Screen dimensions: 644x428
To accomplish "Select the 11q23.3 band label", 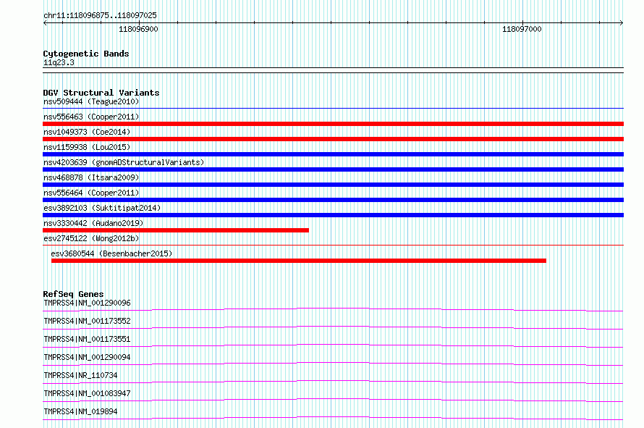I will [59, 62].
